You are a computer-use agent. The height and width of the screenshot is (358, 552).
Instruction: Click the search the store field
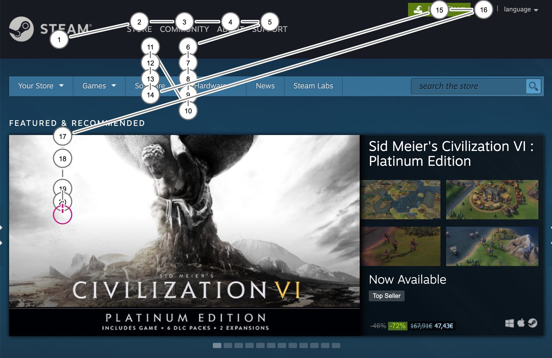(x=469, y=86)
